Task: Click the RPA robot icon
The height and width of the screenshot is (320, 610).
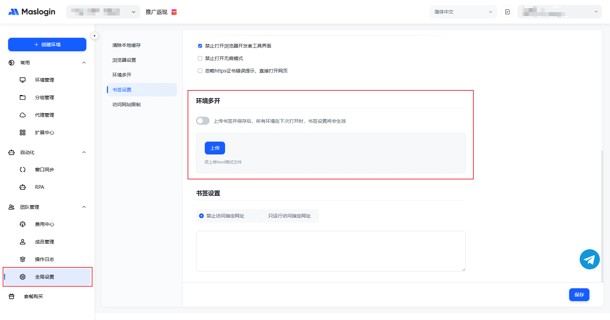Action: coord(23,187)
